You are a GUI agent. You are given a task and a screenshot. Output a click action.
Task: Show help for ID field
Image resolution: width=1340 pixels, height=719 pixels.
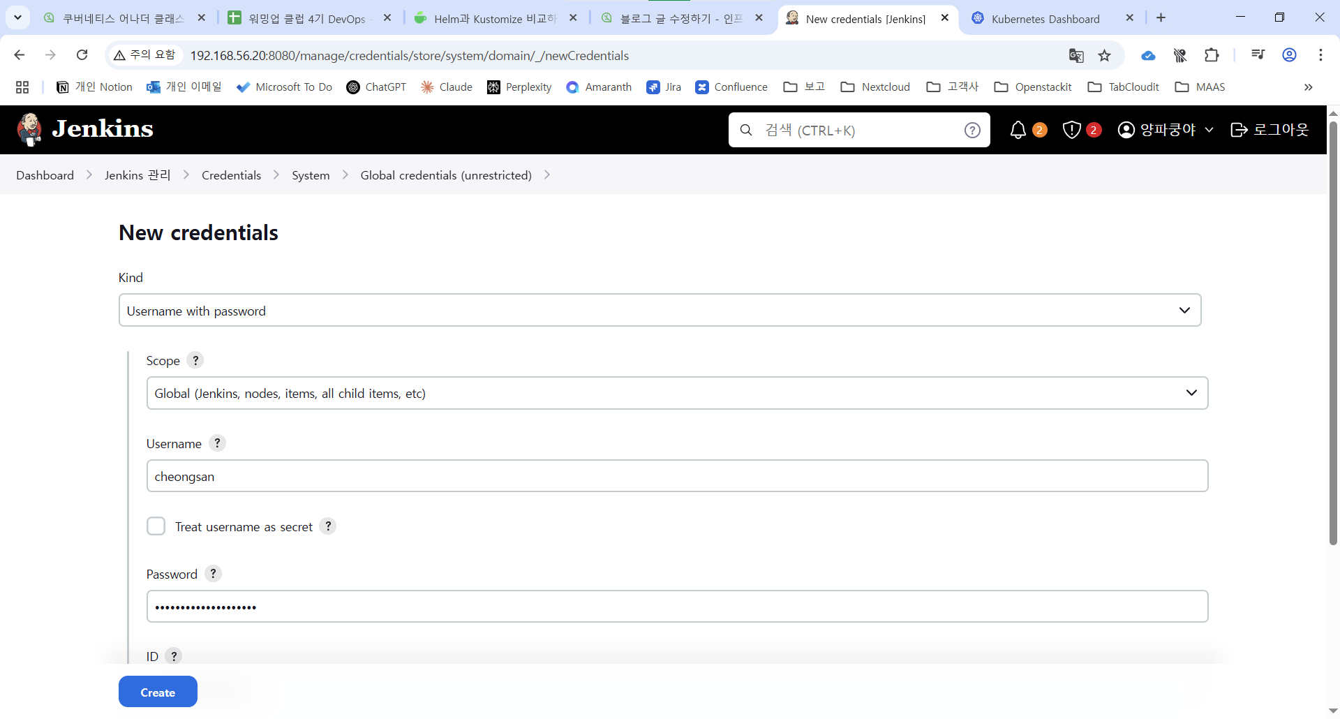pos(174,656)
